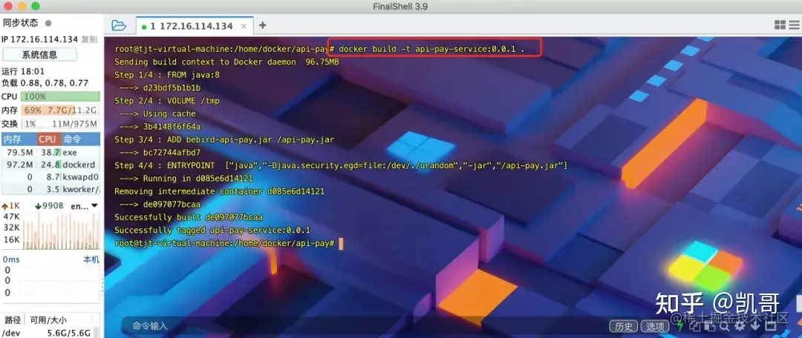This screenshot has height=338, width=802.
Task: Click the 0ms latency label
Action: (11, 259)
